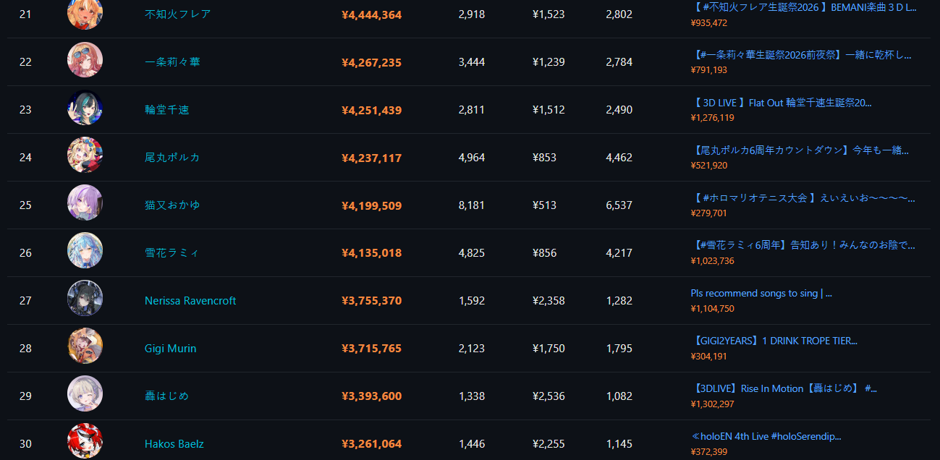Open the 'Pls recommend songs to sing' stream
This screenshot has height=460, width=940.
[x=761, y=293]
